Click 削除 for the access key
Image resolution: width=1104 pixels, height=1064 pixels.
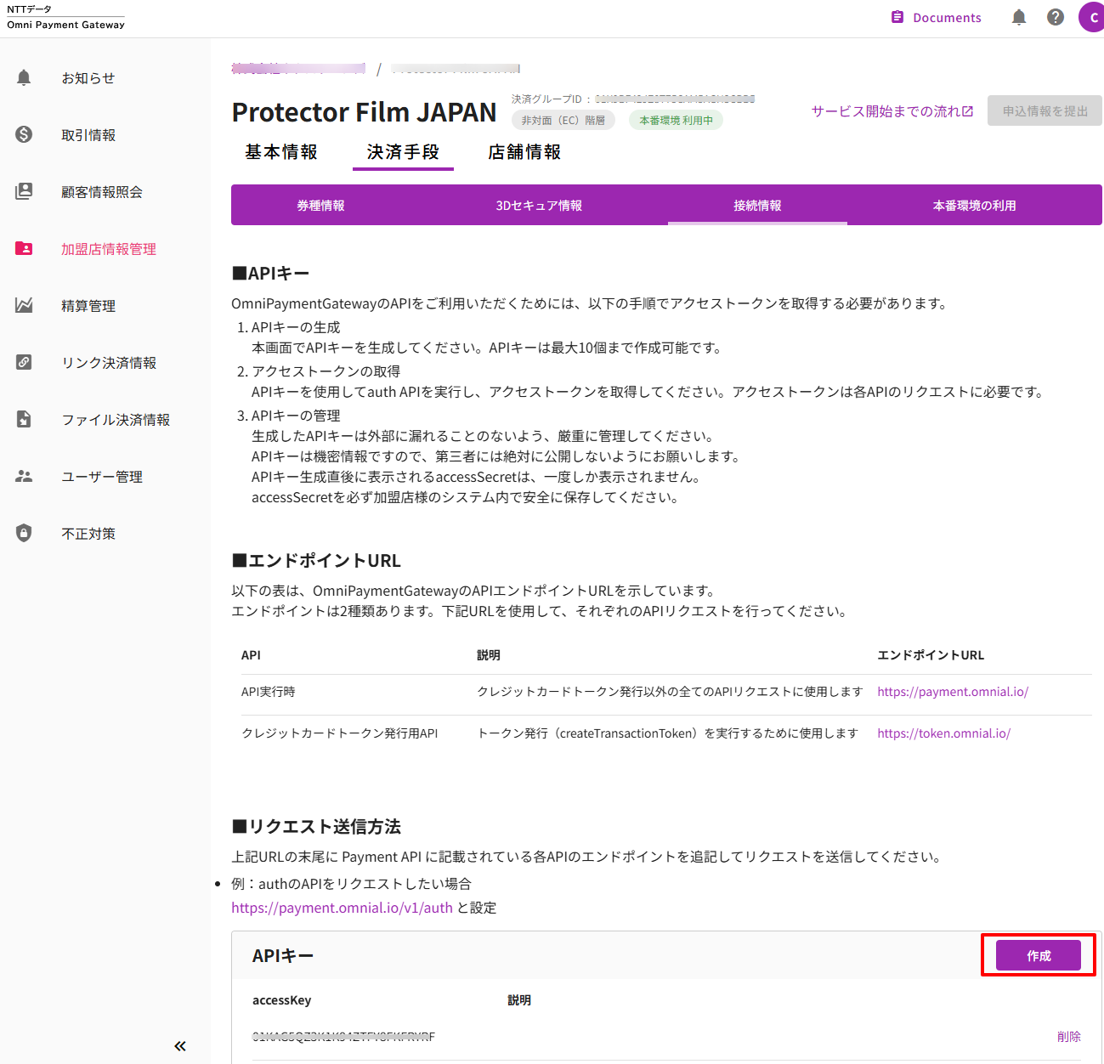pyautogui.click(x=1069, y=1037)
